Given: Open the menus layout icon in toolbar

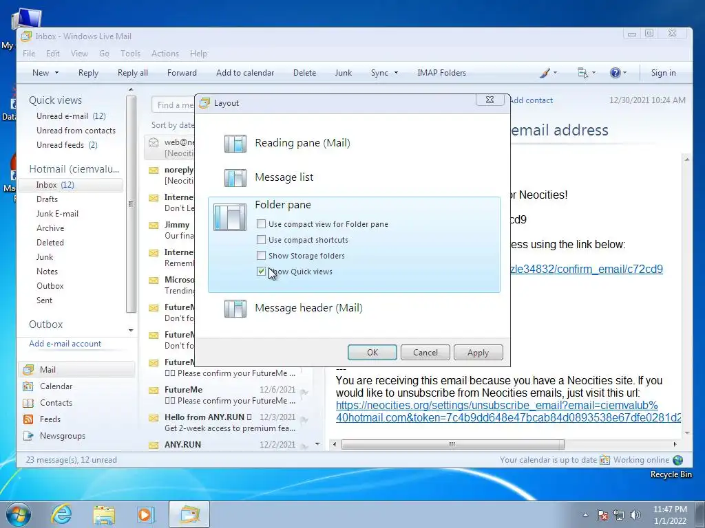Looking at the screenshot, I should pyautogui.click(x=582, y=73).
